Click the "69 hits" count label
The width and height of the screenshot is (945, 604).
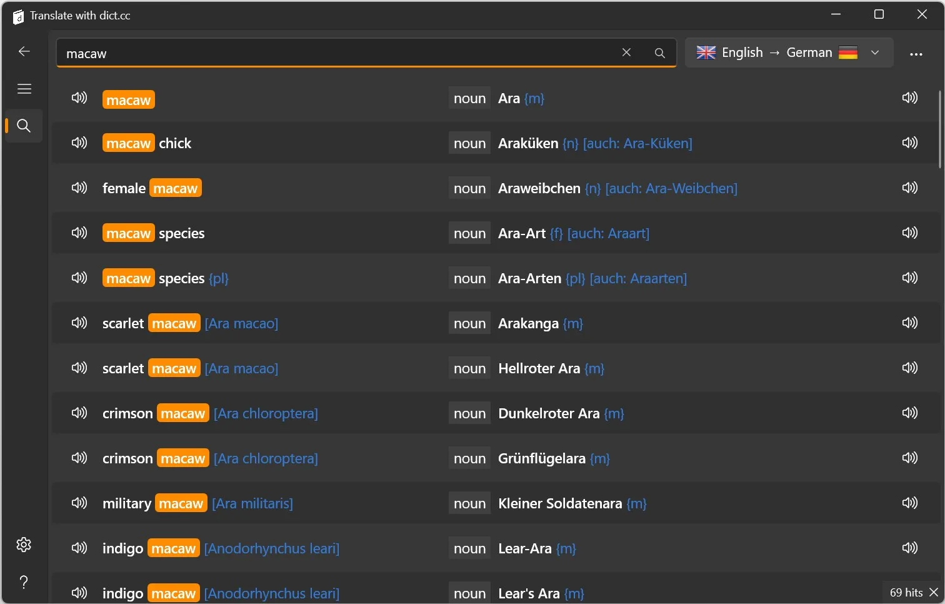[906, 592]
